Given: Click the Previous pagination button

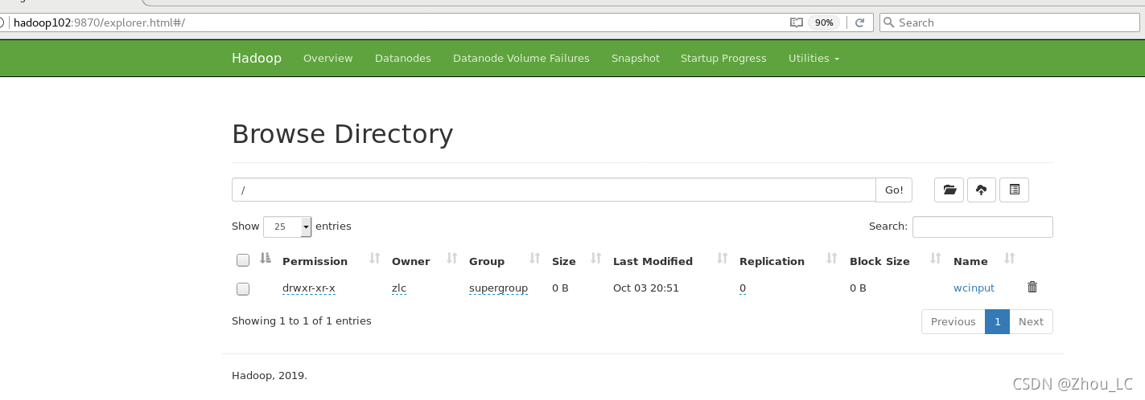Looking at the screenshot, I should 953,321.
